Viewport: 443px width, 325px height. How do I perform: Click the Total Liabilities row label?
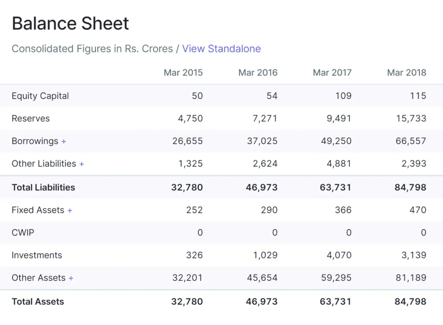point(43,187)
